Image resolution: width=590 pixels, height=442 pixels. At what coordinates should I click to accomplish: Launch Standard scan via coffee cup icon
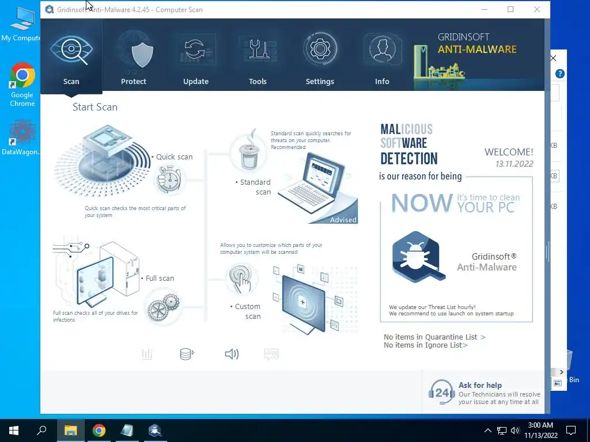[x=249, y=152]
